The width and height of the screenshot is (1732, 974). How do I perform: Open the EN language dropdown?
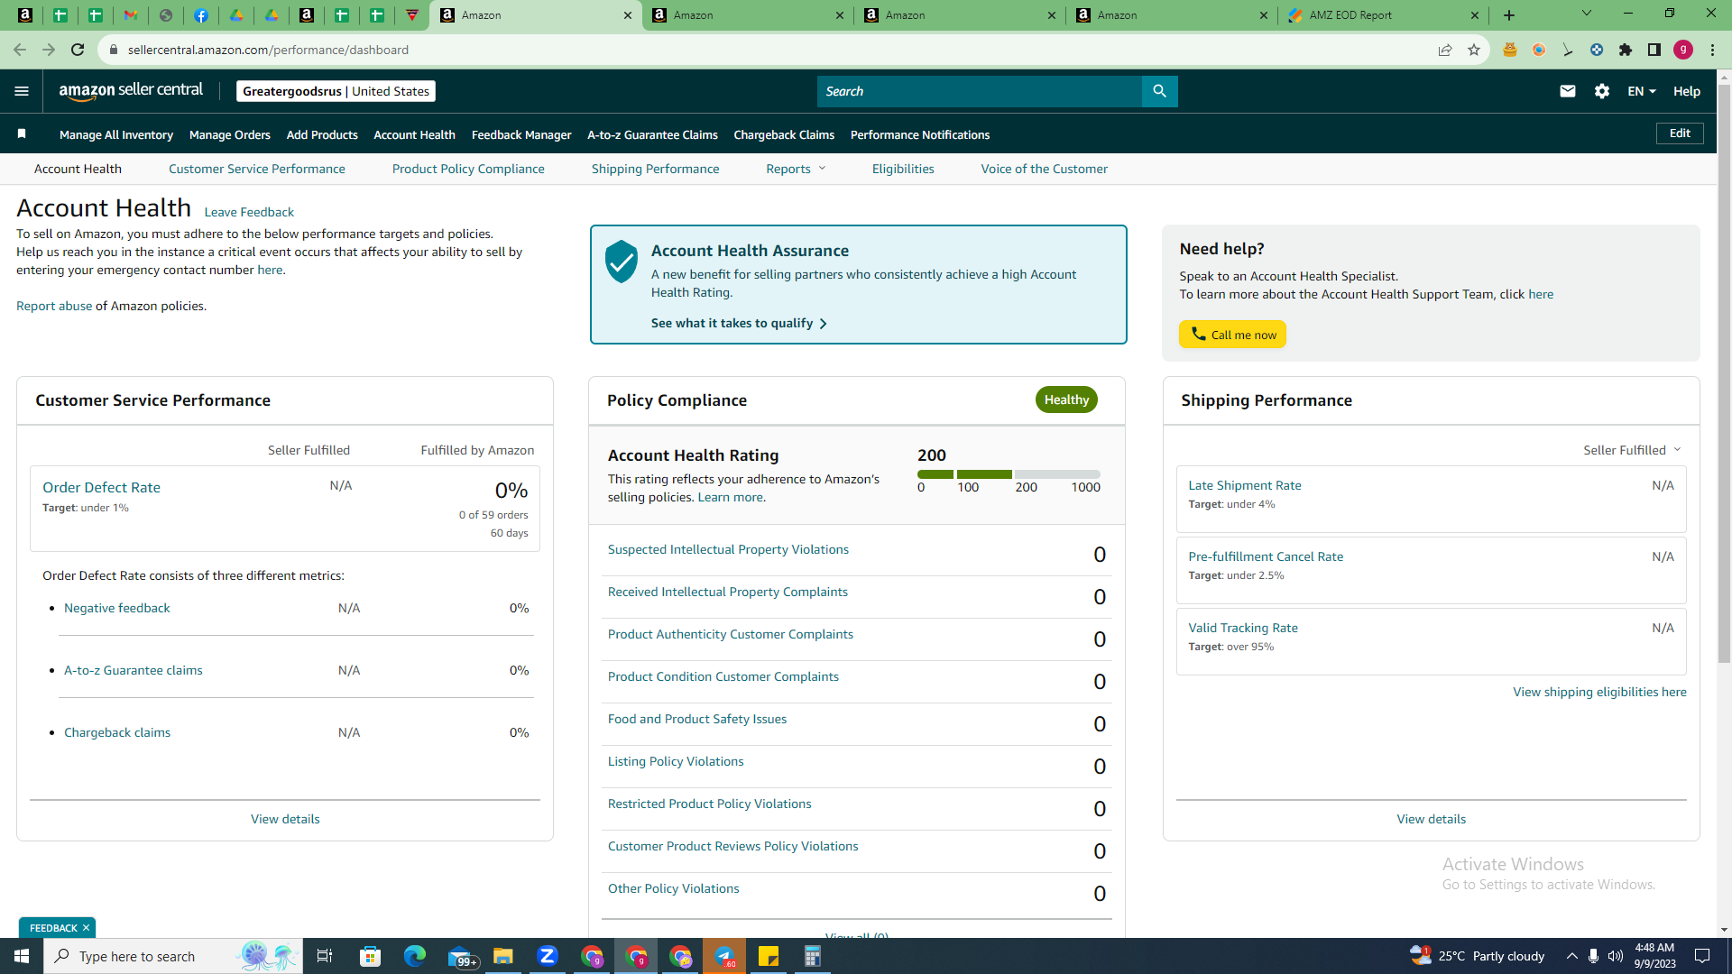click(1642, 91)
